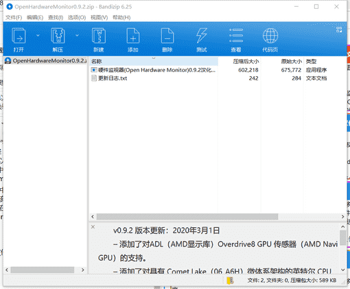The width and height of the screenshot is (350, 289).
Task: Open the 视图(V) menu
Action: click(99, 17)
